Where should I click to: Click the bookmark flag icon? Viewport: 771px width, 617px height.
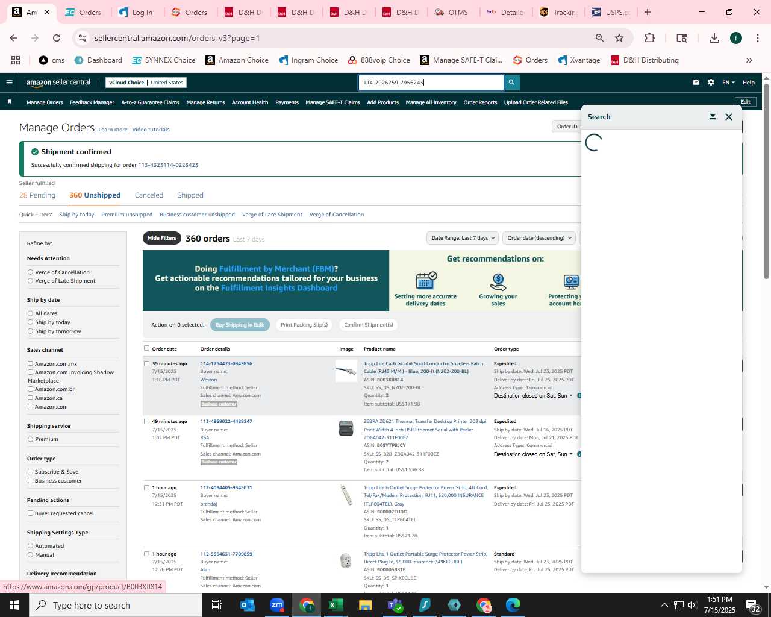9,102
